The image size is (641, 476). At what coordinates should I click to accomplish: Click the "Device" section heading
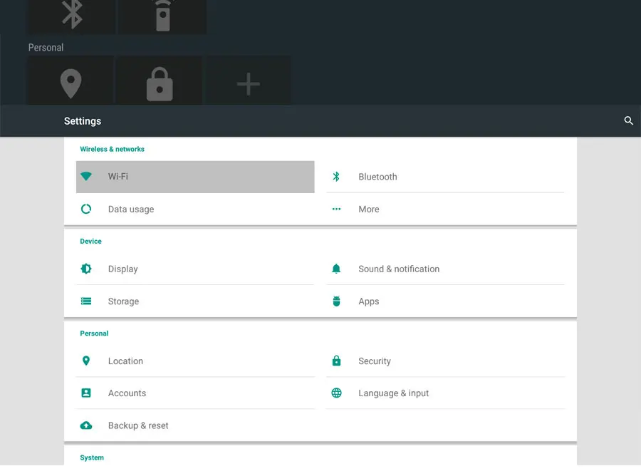click(x=90, y=242)
